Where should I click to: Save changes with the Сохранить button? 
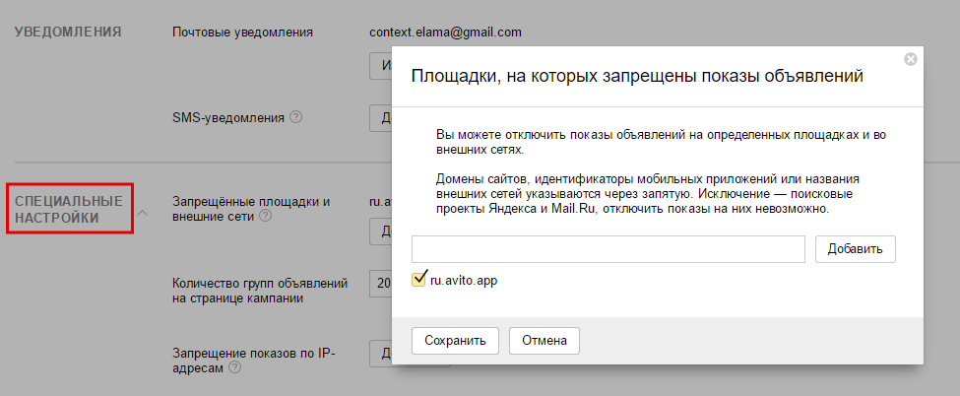click(x=455, y=341)
